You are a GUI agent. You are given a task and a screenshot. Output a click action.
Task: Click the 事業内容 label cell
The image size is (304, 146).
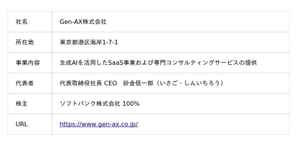point(30,63)
